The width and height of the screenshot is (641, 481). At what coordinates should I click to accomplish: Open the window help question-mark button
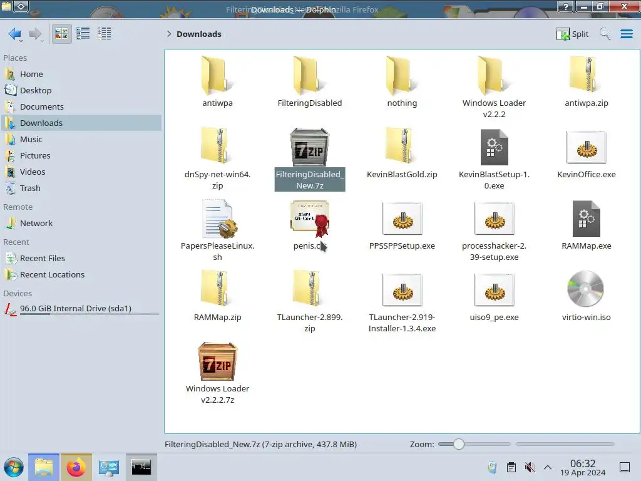(x=566, y=6)
